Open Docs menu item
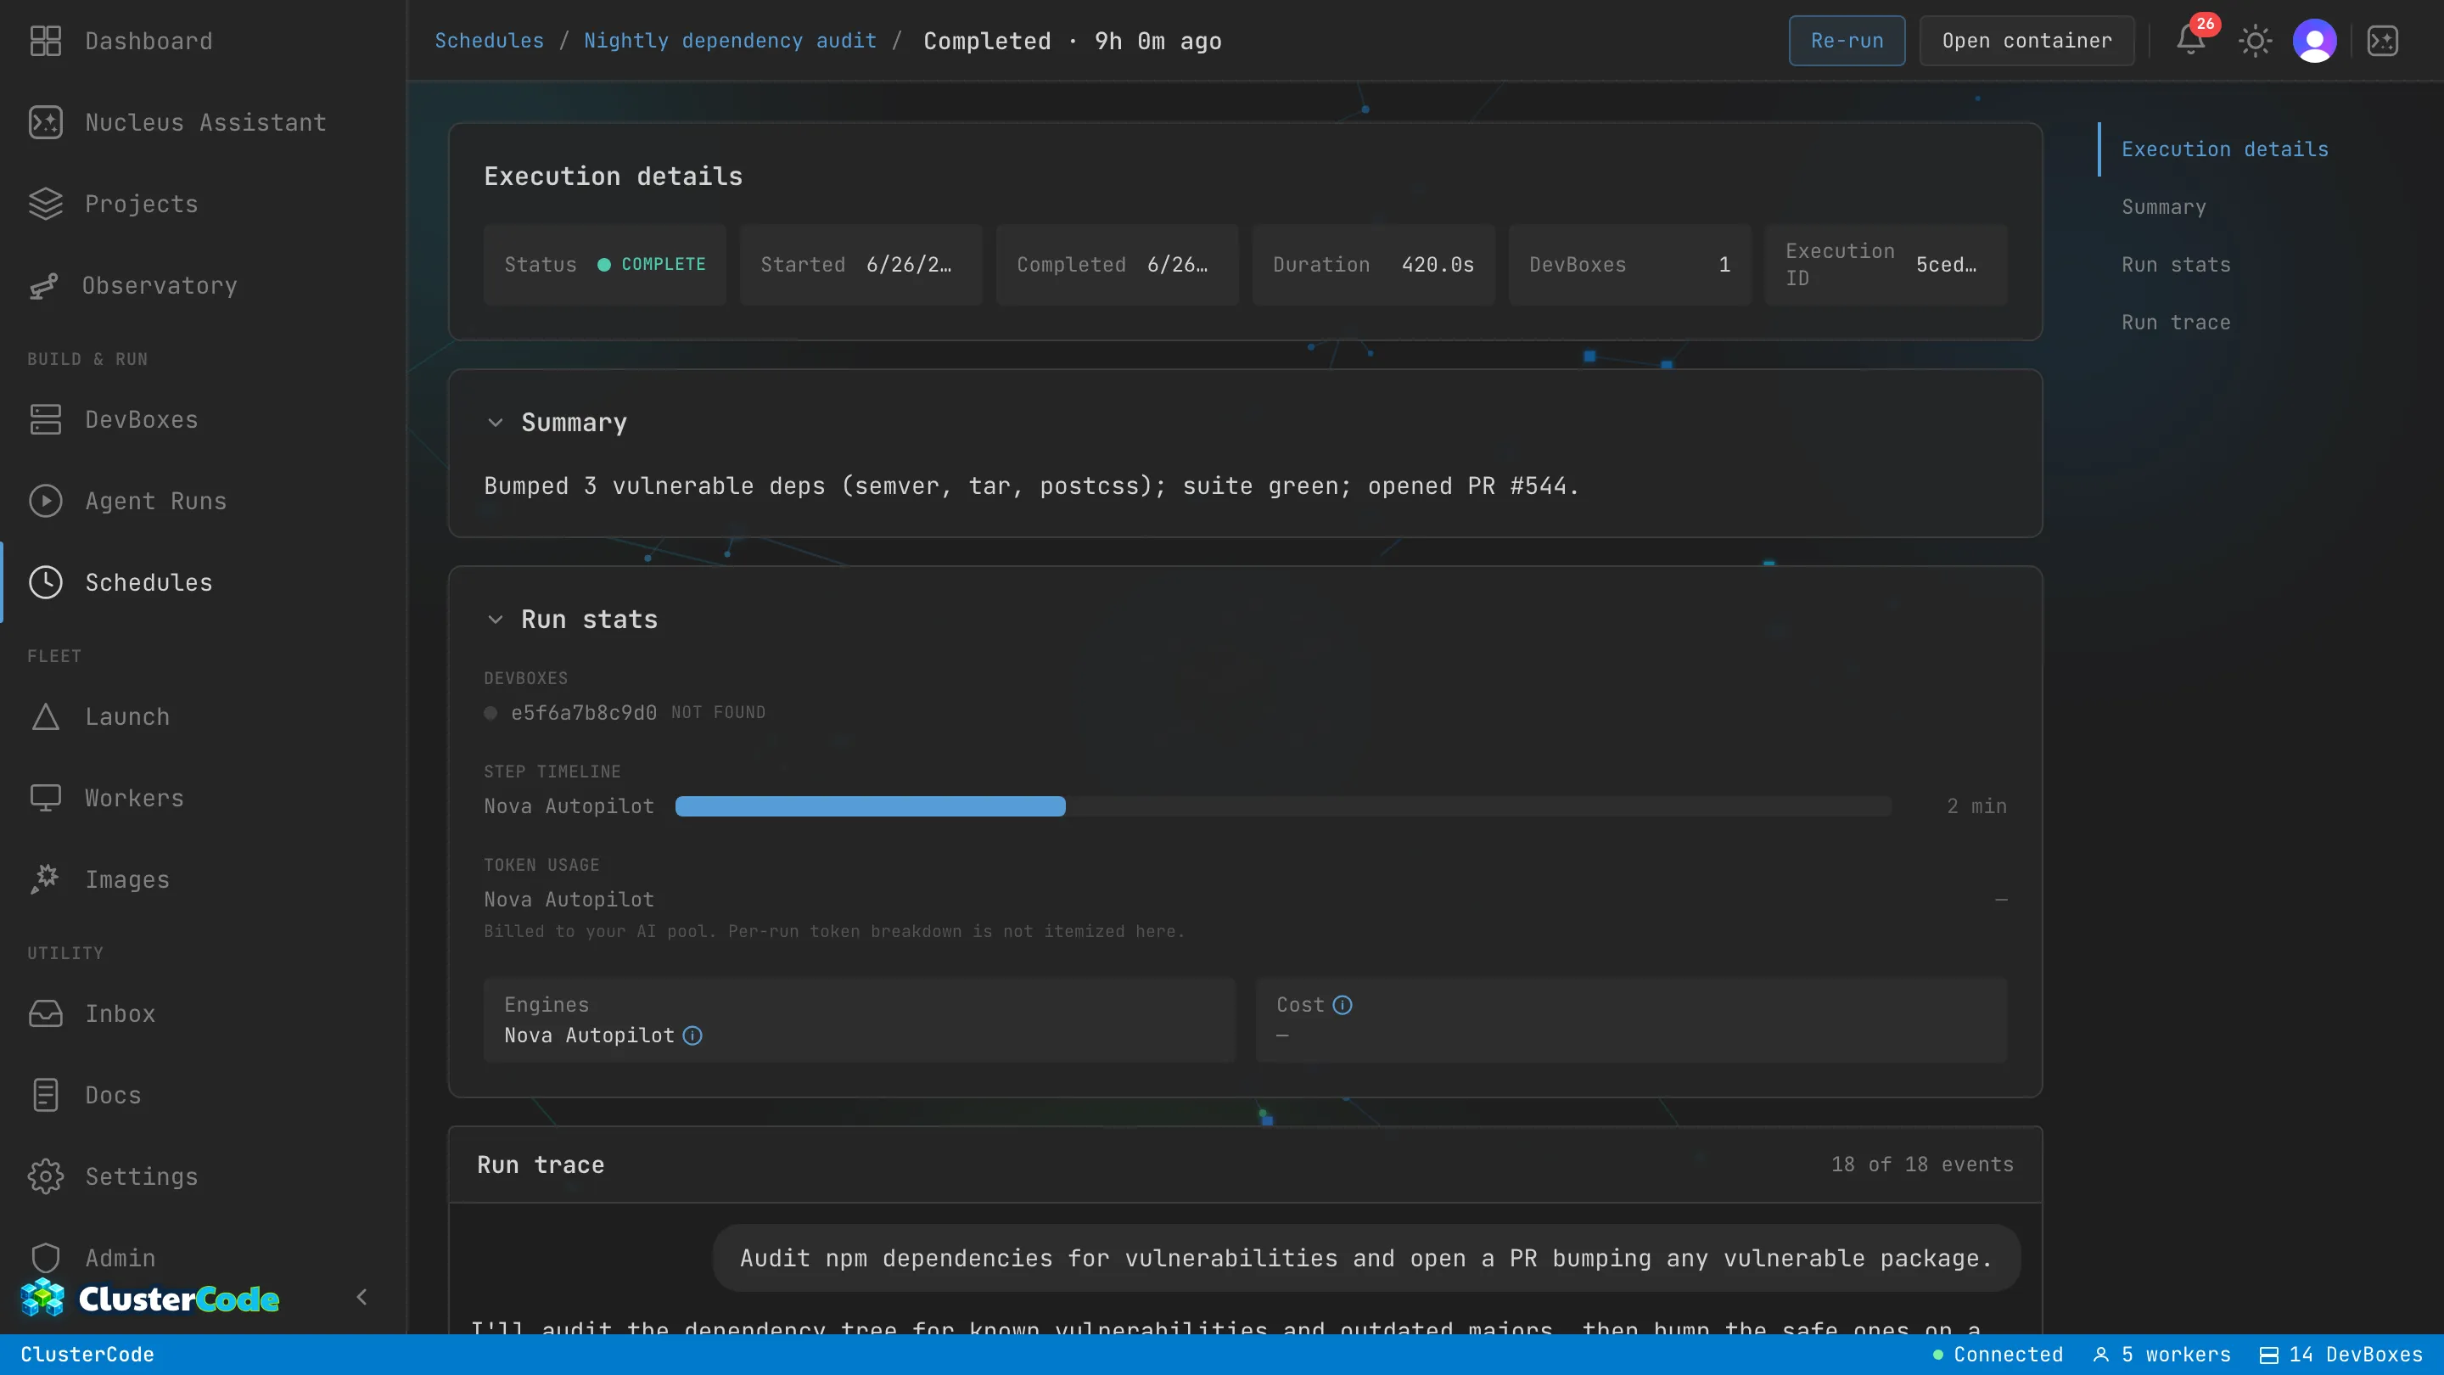This screenshot has height=1375, width=2444. (203, 1095)
